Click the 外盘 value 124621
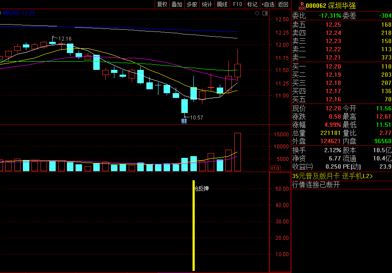Screen dimensions: 392x273 (x=330, y=141)
